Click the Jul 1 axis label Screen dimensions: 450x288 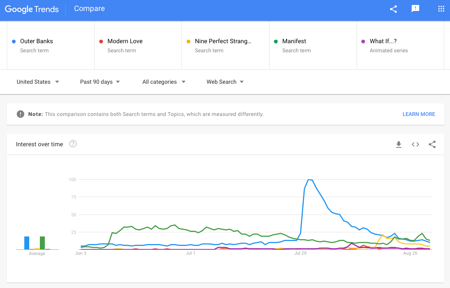190,253
